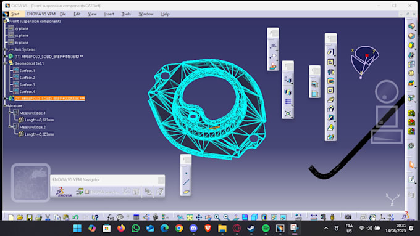
Task: Collapse the Measure branch in tree
Action: [5, 106]
